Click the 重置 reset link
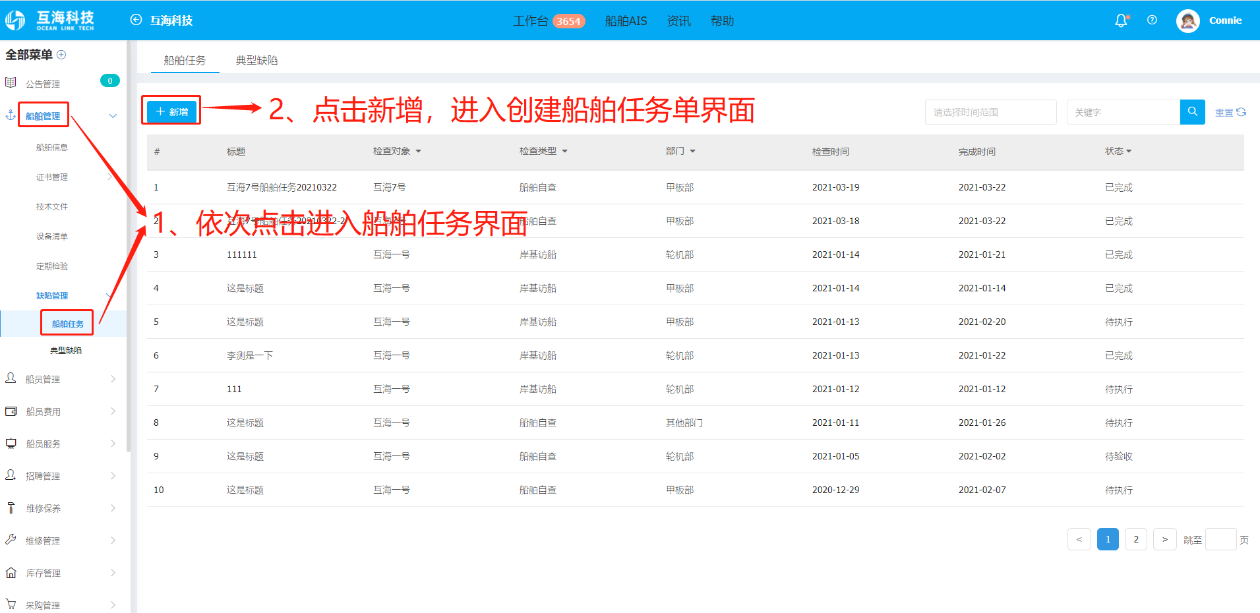 pyautogui.click(x=1224, y=113)
